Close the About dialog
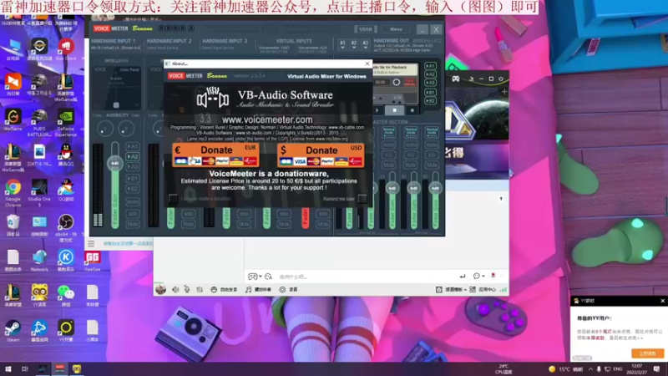Viewport: 668px width, 376px height. click(367, 64)
